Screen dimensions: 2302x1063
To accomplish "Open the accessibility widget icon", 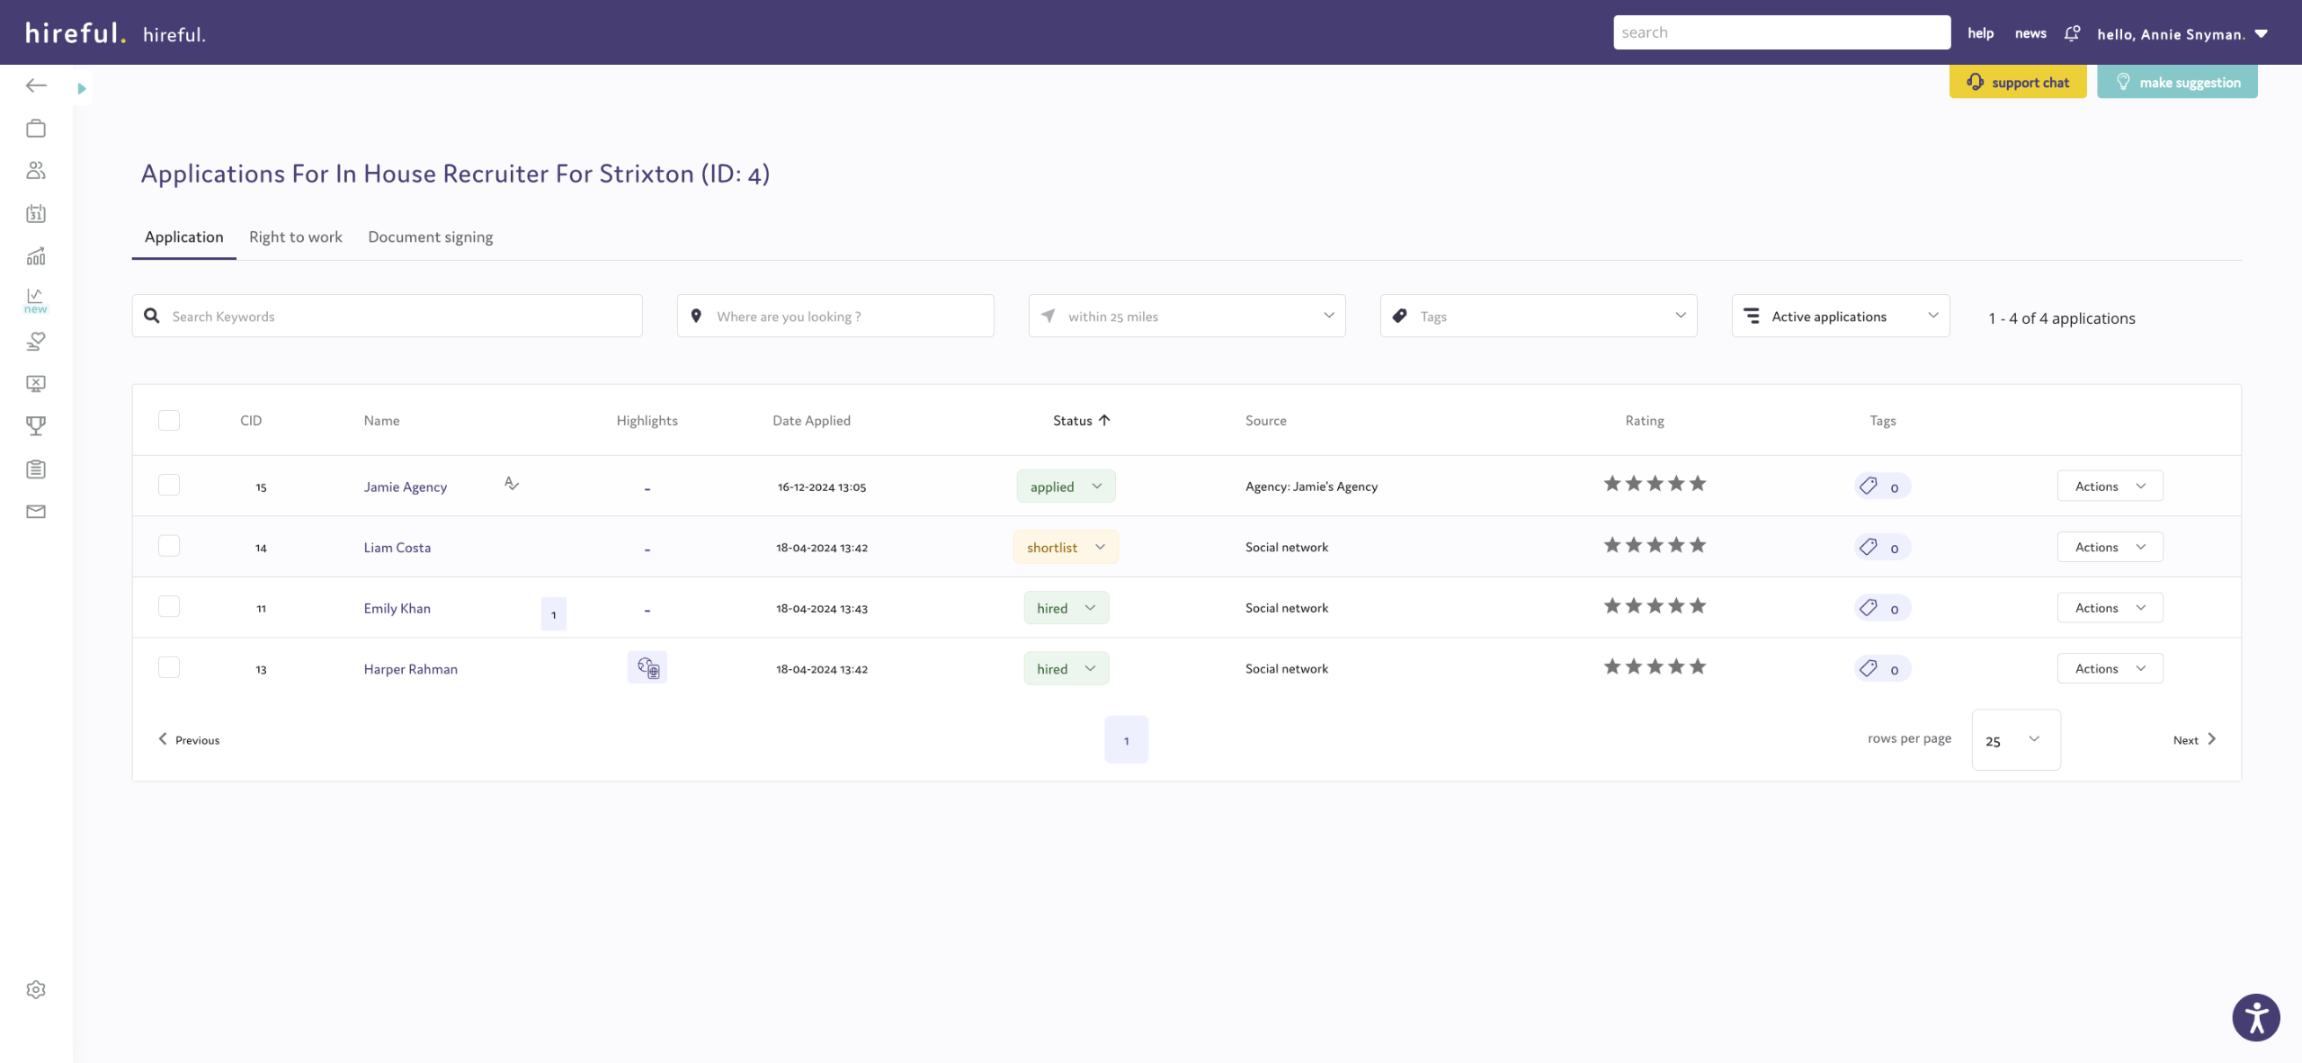I will coord(2255,1017).
